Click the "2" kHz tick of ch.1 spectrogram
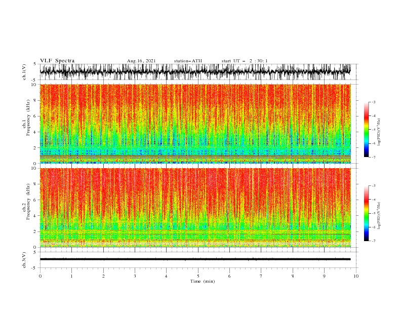The width and height of the screenshot is (401, 310). click(35, 148)
